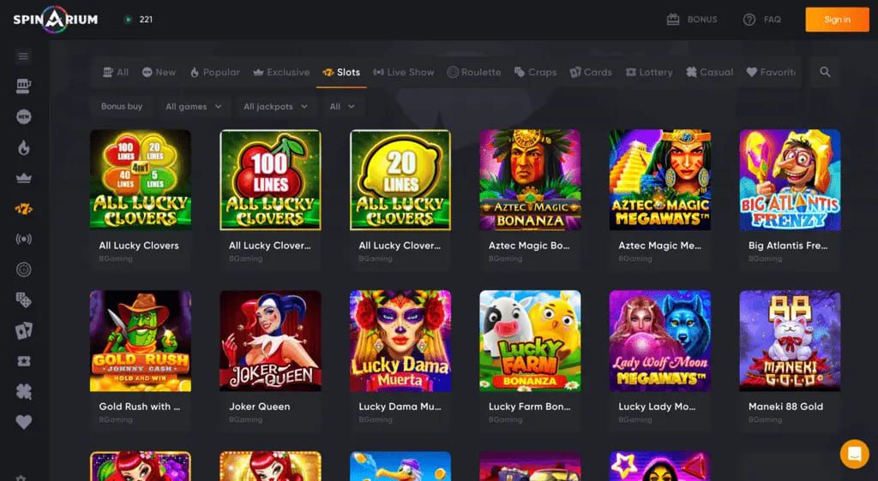Viewport: 878px width, 481px height.
Task: Select the Exclusive tab
Action: coord(281,72)
